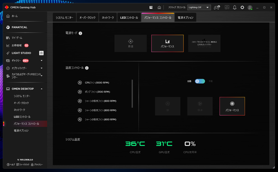The height and width of the screenshot is (172, 278).
Task: Click the OMEN DESKTOP monitor icon
Action: pos(8,89)
